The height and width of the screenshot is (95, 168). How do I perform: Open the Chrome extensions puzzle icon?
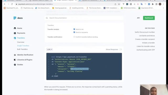153,4
